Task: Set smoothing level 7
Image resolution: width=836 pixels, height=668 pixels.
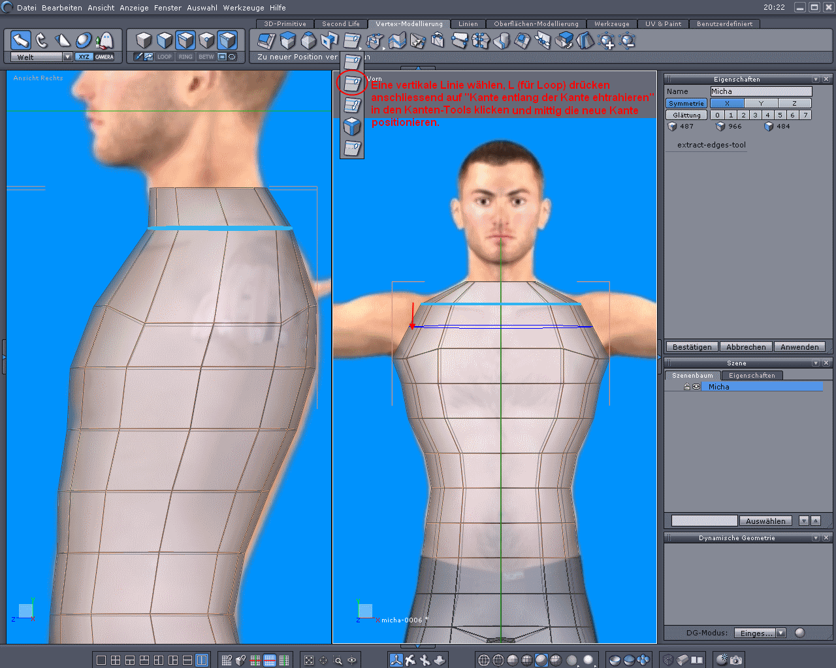Action: 805,115
